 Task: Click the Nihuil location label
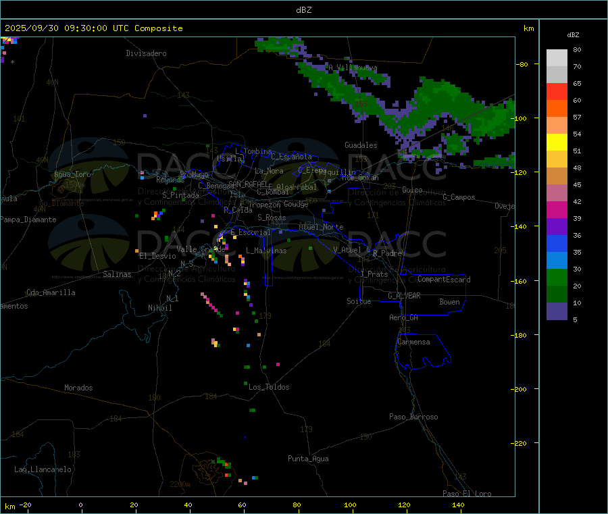click(x=160, y=308)
